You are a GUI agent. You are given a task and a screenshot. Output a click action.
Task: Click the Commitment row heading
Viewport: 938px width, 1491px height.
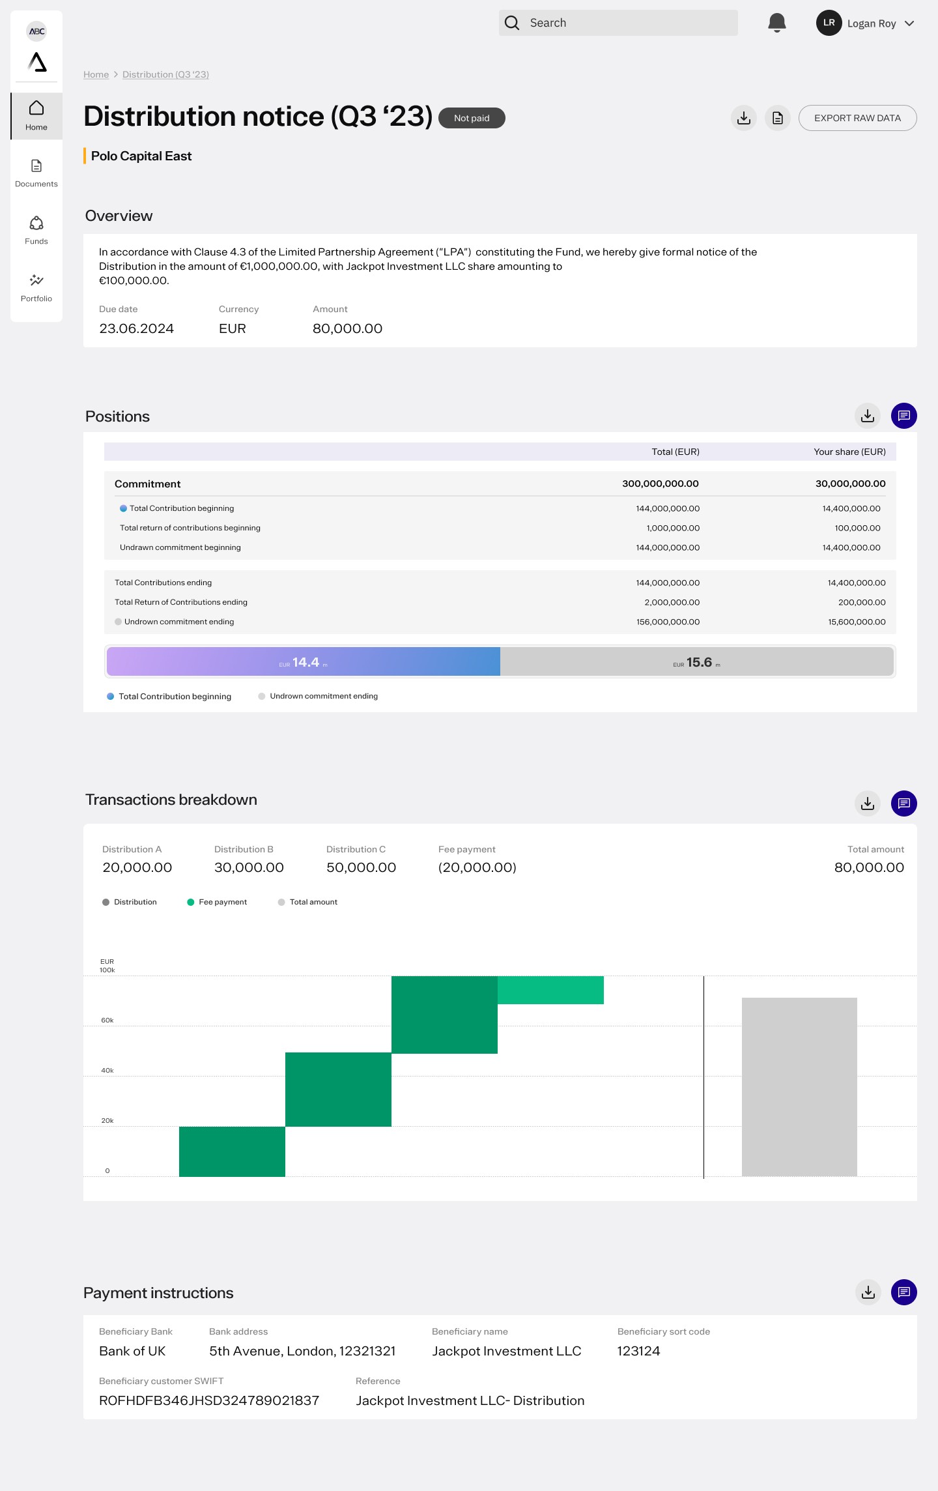click(147, 484)
